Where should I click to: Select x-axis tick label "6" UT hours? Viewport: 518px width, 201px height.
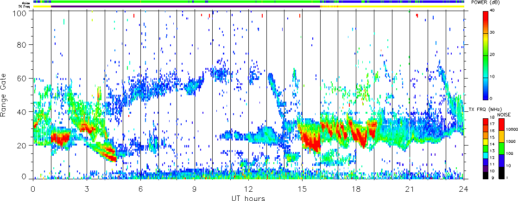tap(141, 189)
